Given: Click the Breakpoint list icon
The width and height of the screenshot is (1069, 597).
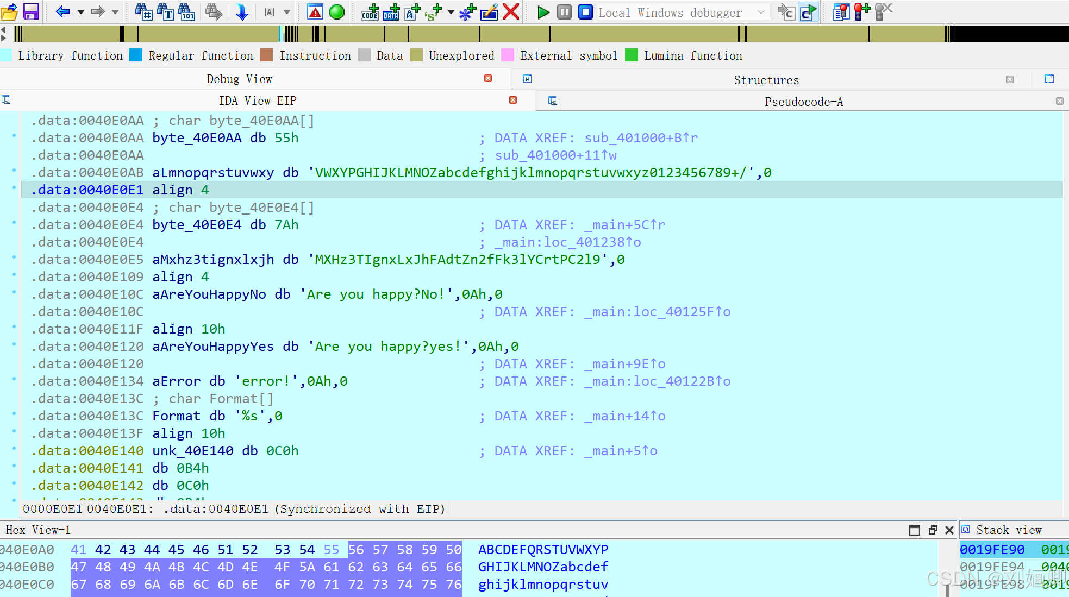Looking at the screenshot, I should click(841, 11).
